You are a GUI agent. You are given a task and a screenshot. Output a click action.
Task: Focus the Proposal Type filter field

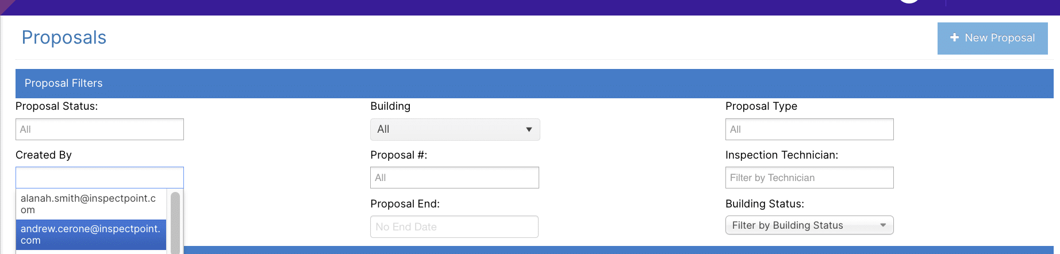click(809, 129)
